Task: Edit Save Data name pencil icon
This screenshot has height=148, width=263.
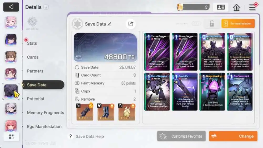Action: click(109, 24)
